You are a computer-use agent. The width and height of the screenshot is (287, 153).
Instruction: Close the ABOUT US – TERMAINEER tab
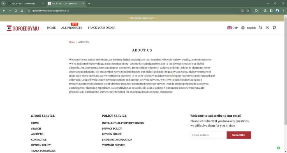43,3
